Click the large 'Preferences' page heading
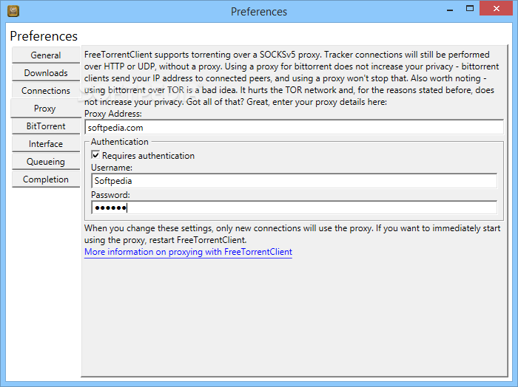Viewport: 518px width, 387px height. click(44, 36)
